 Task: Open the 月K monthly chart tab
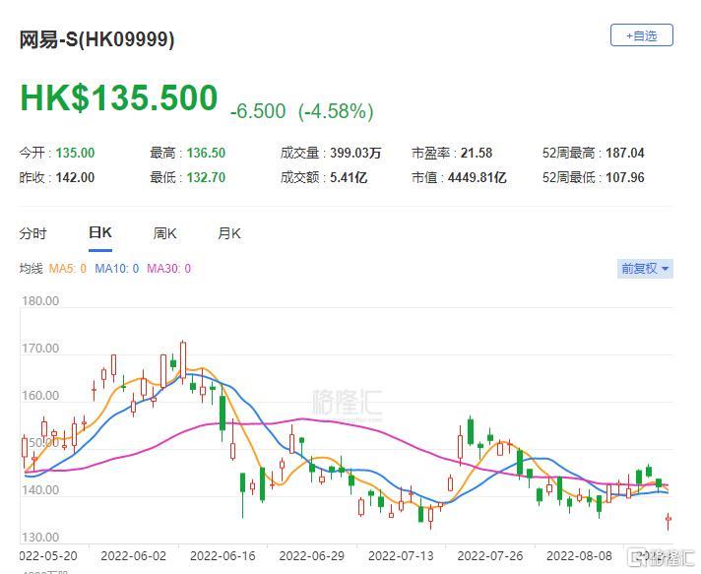coord(228,233)
